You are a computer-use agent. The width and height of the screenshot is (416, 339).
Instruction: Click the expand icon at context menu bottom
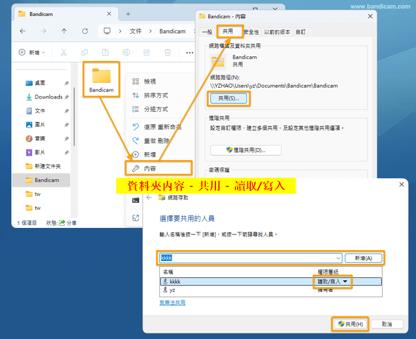(x=136, y=218)
